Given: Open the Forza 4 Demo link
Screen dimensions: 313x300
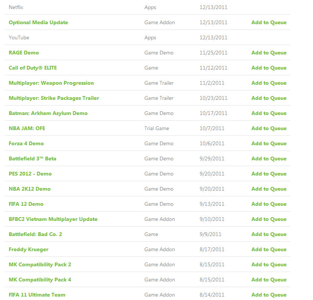Looking at the screenshot, I should 26,144.
